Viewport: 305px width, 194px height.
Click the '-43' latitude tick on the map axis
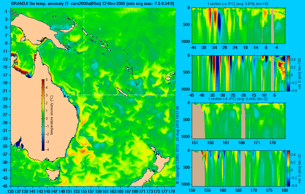(4, 178)
